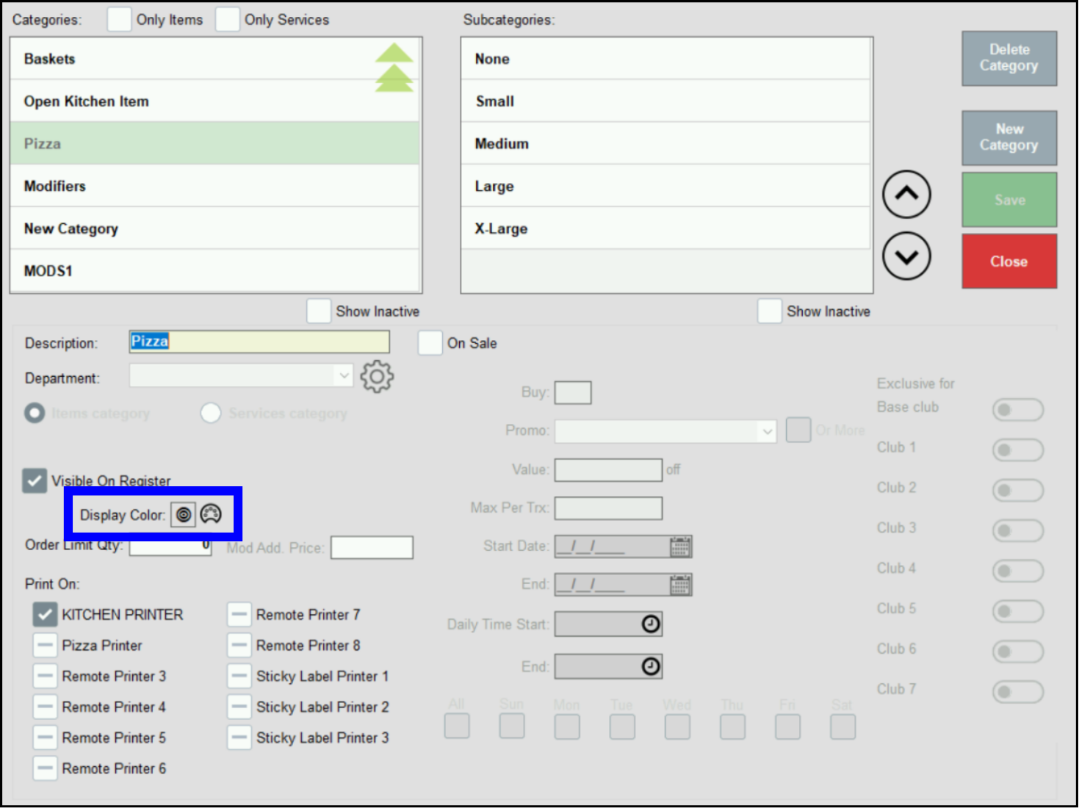Click the Department settings gear icon
Viewport: 1079px width, 808px height.
point(377,377)
